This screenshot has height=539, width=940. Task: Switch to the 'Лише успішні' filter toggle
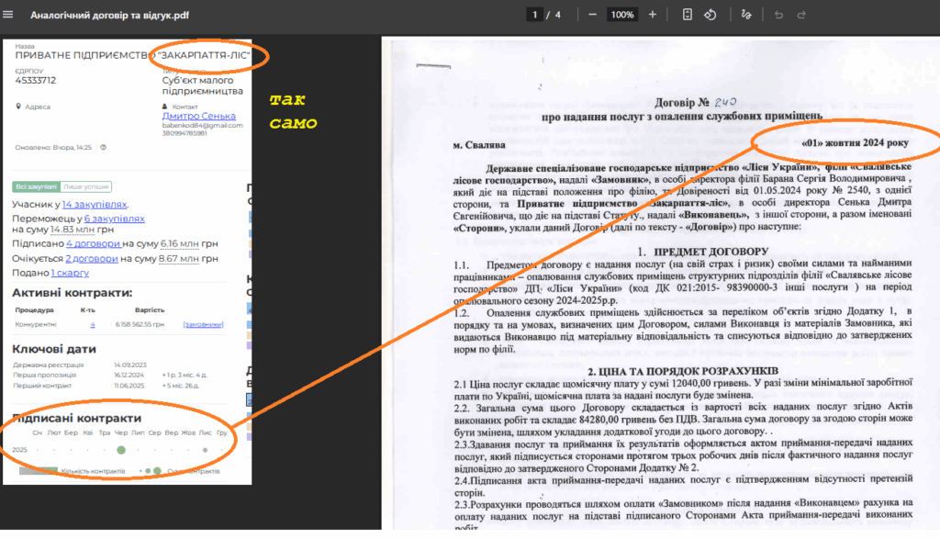(x=86, y=186)
